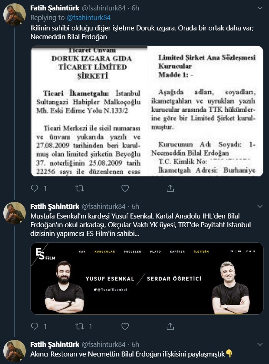This screenshot has height=364, width=269.
Task: Open the Doruk Izgara document image
Action: 147,111
